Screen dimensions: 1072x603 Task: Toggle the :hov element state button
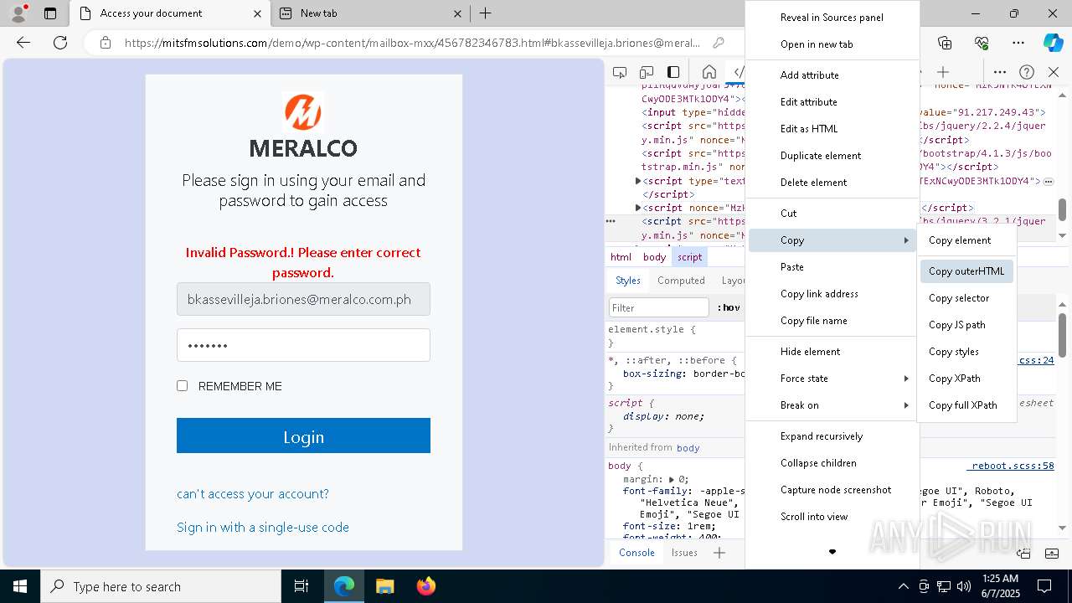click(729, 307)
